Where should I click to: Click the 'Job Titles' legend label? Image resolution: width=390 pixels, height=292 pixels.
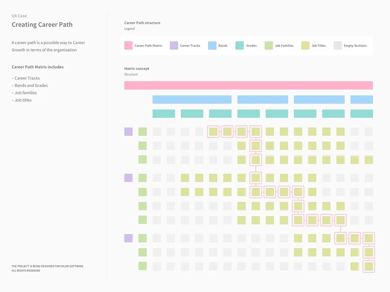(318, 46)
